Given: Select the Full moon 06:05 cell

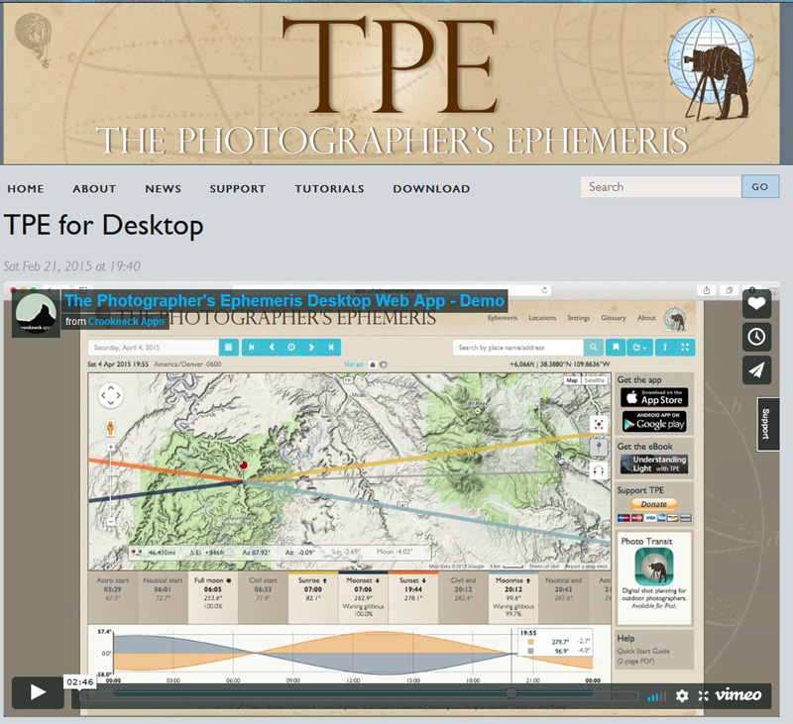Looking at the screenshot, I should [x=212, y=597].
